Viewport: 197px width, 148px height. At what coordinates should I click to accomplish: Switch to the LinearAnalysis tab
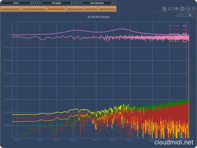pyautogui.click(x=11, y=9)
